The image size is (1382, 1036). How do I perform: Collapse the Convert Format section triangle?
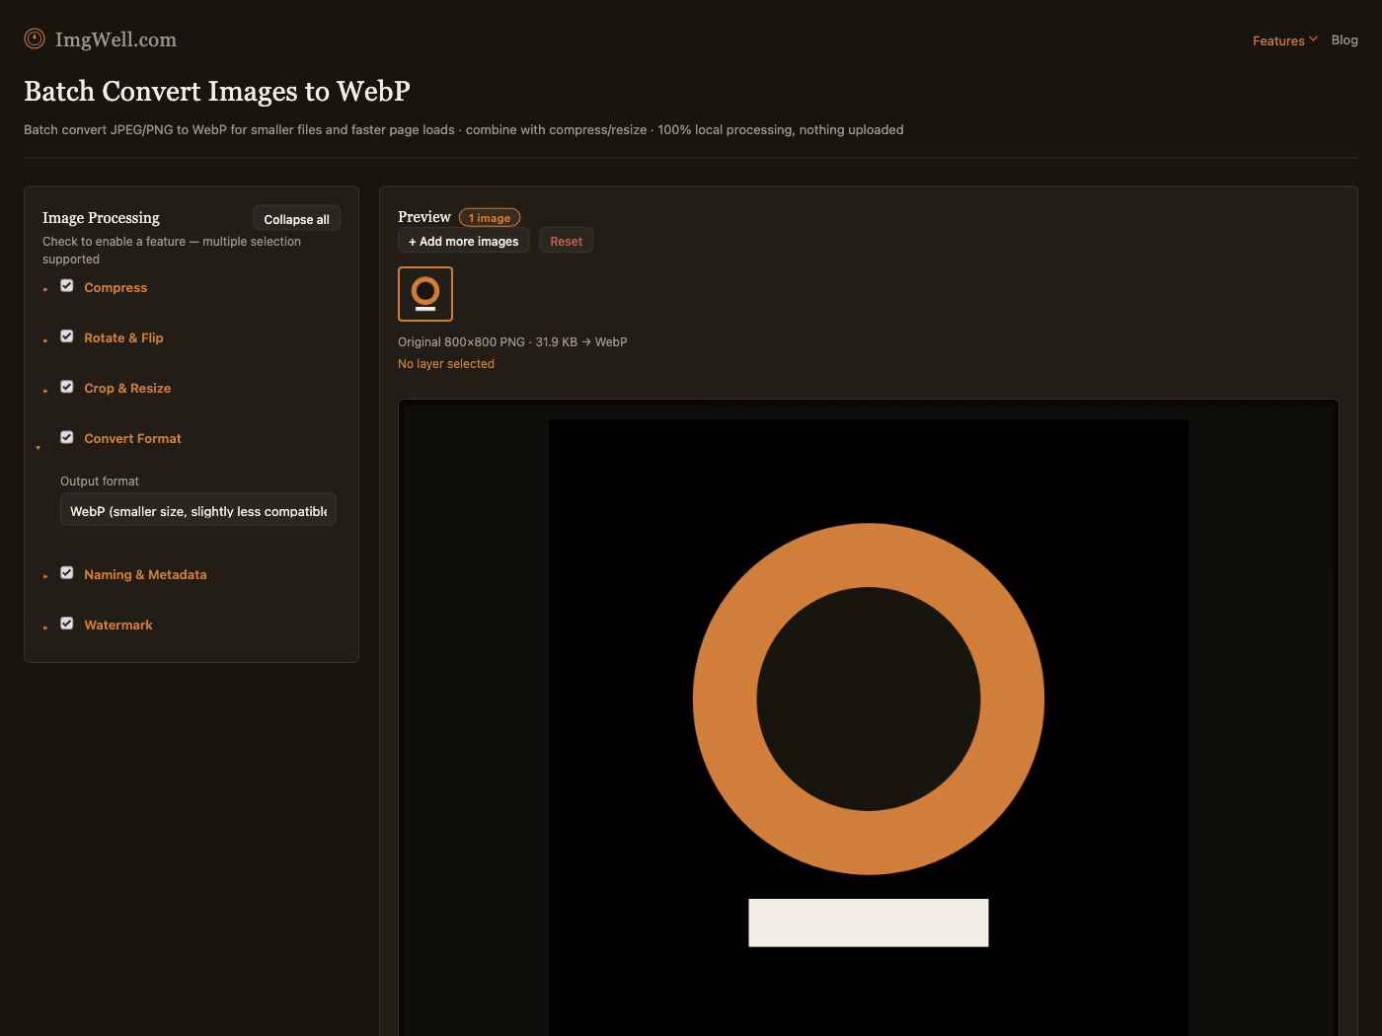(38, 448)
